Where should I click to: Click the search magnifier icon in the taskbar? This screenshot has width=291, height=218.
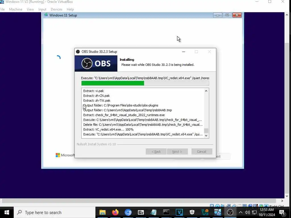point(20,212)
